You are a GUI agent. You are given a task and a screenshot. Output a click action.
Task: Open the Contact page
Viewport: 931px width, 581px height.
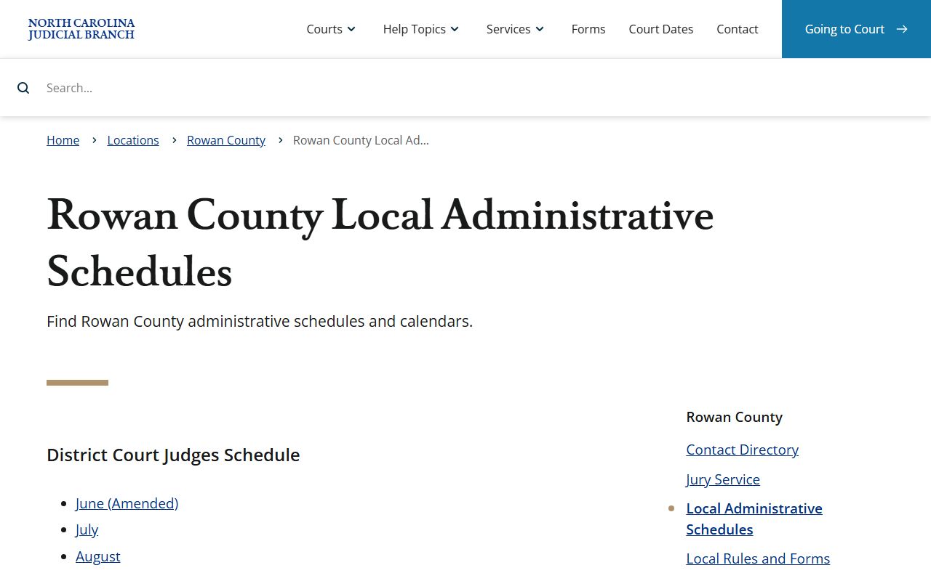pos(738,29)
